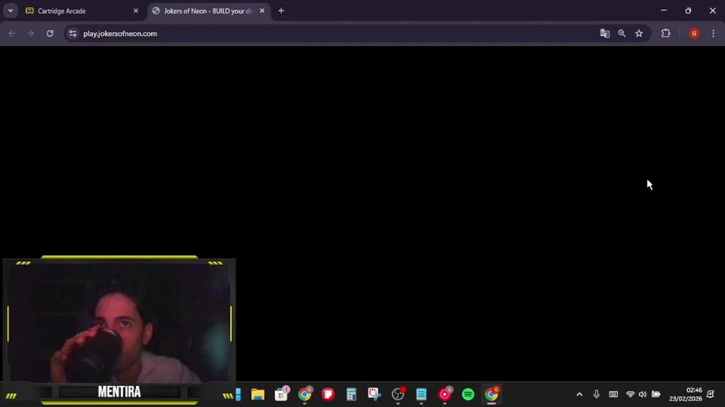Bookmark this page with the star
725x407 pixels.
[x=639, y=33]
